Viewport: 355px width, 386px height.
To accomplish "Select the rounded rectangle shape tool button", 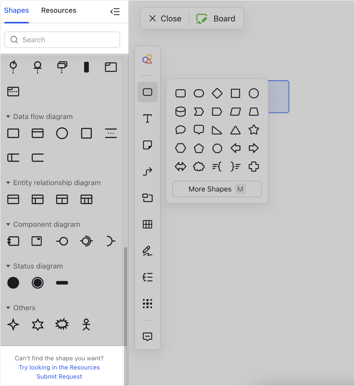I will pyautogui.click(x=147, y=92).
